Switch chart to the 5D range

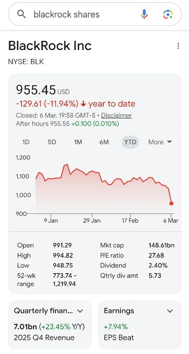[x=52, y=142]
